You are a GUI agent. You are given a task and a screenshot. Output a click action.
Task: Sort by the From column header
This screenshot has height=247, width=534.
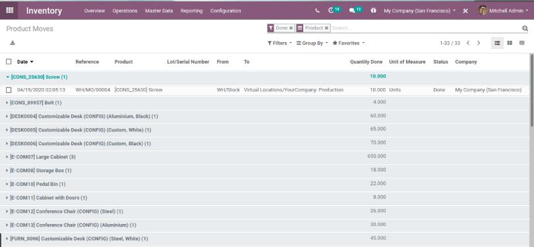223,62
